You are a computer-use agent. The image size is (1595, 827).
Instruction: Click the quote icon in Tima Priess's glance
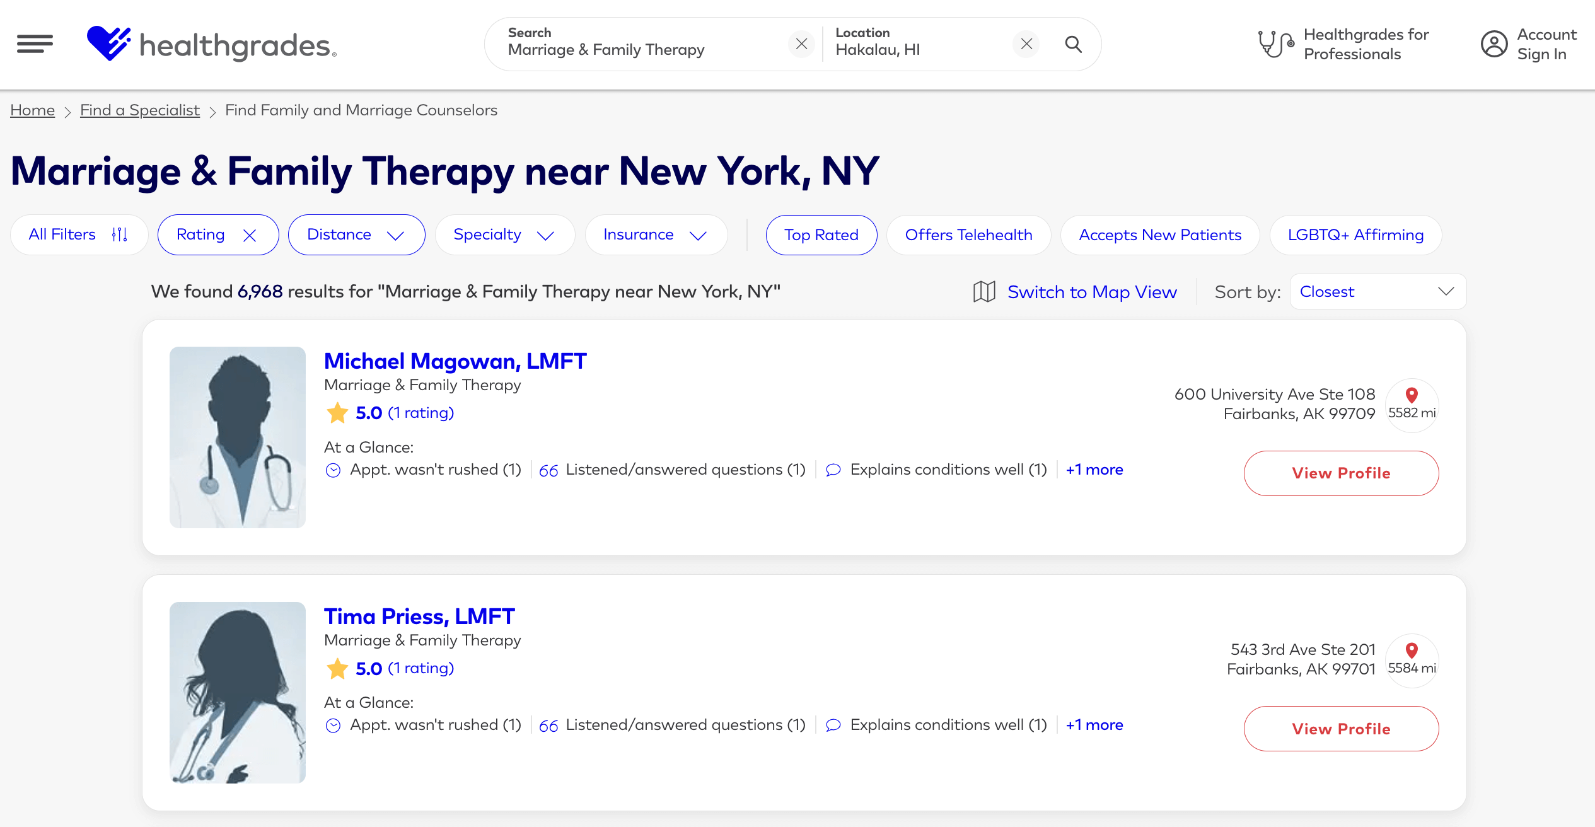[548, 726]
